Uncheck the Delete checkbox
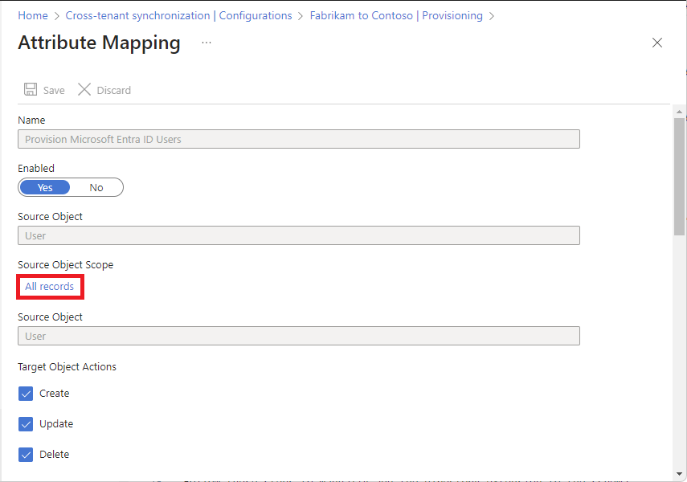This screenshot has height=482, width=687. tap(26, 455)
